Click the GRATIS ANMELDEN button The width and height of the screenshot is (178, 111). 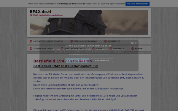coord(137,4)
